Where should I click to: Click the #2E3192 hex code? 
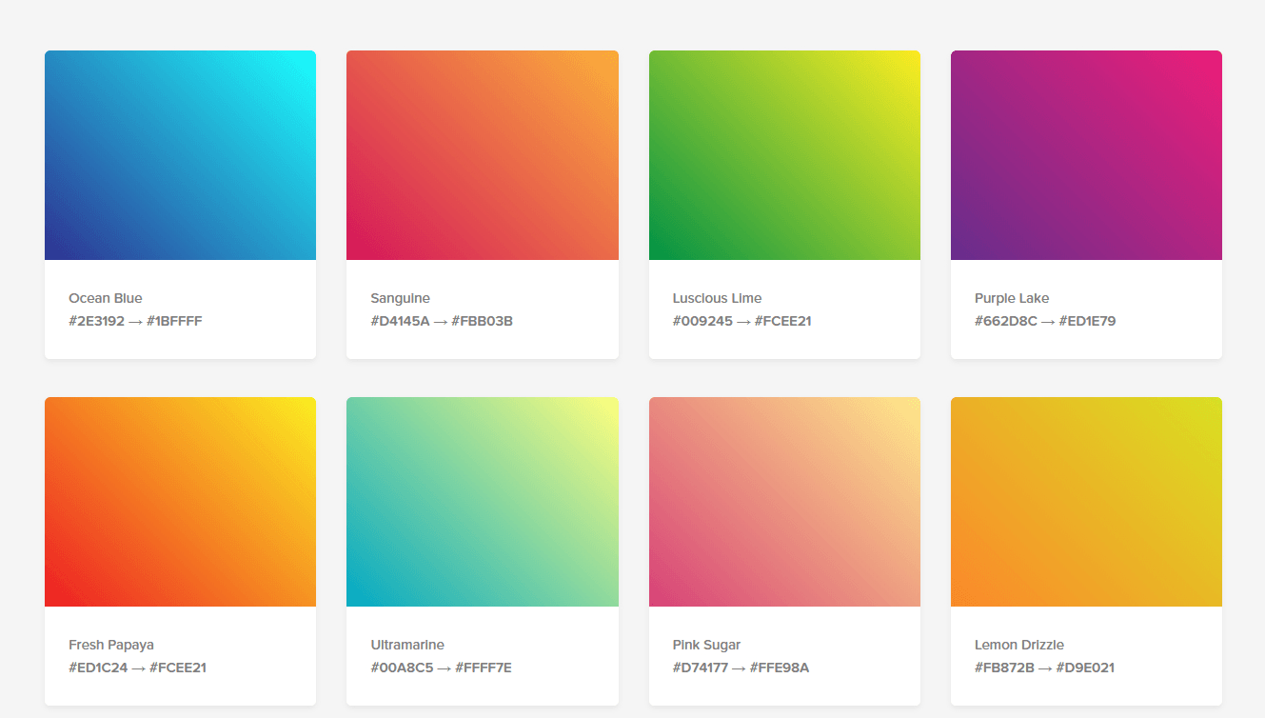click(x=96, y=321)
